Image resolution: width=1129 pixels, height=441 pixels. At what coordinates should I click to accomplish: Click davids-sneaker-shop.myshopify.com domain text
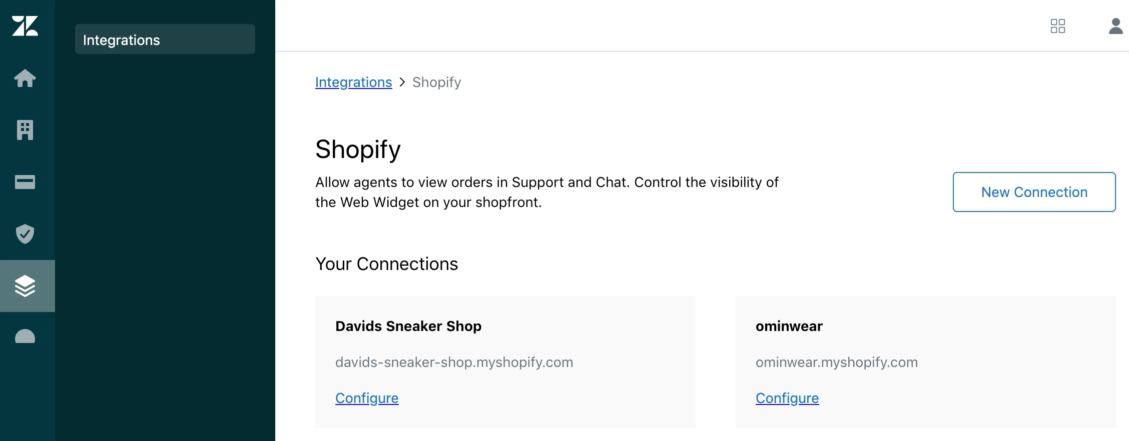click(454, 362)
